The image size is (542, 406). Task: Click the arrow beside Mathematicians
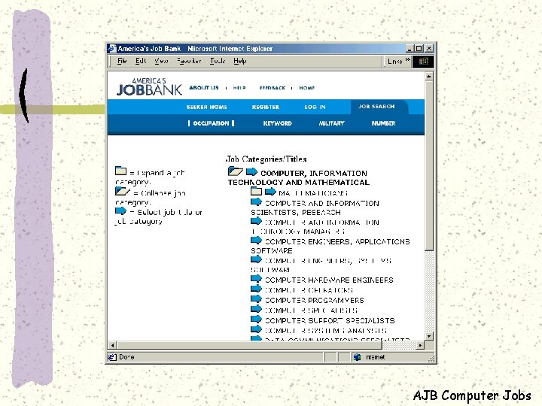coord(270,191)
